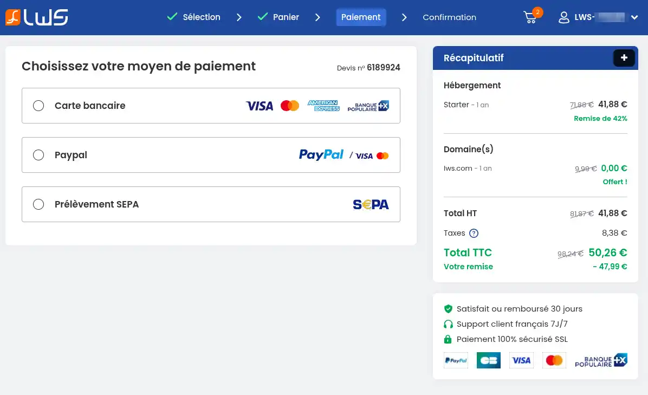Viewport: 648px width, 395px height.
Task: Select the Paypal radio button
Action: pyautogui.click(x=38, y=155)
